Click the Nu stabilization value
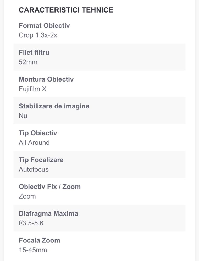Image resolution: width=199 pixels, height=261 pixels. pyautogui.click(x=23, y=116)
